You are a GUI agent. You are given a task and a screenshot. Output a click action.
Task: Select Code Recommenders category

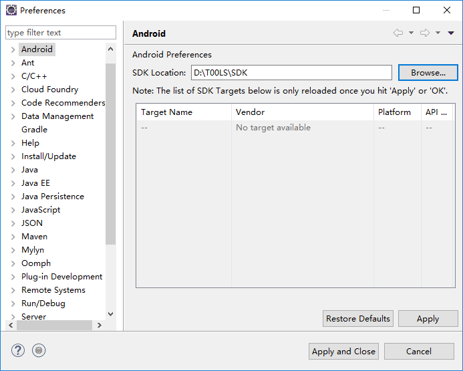63,102
